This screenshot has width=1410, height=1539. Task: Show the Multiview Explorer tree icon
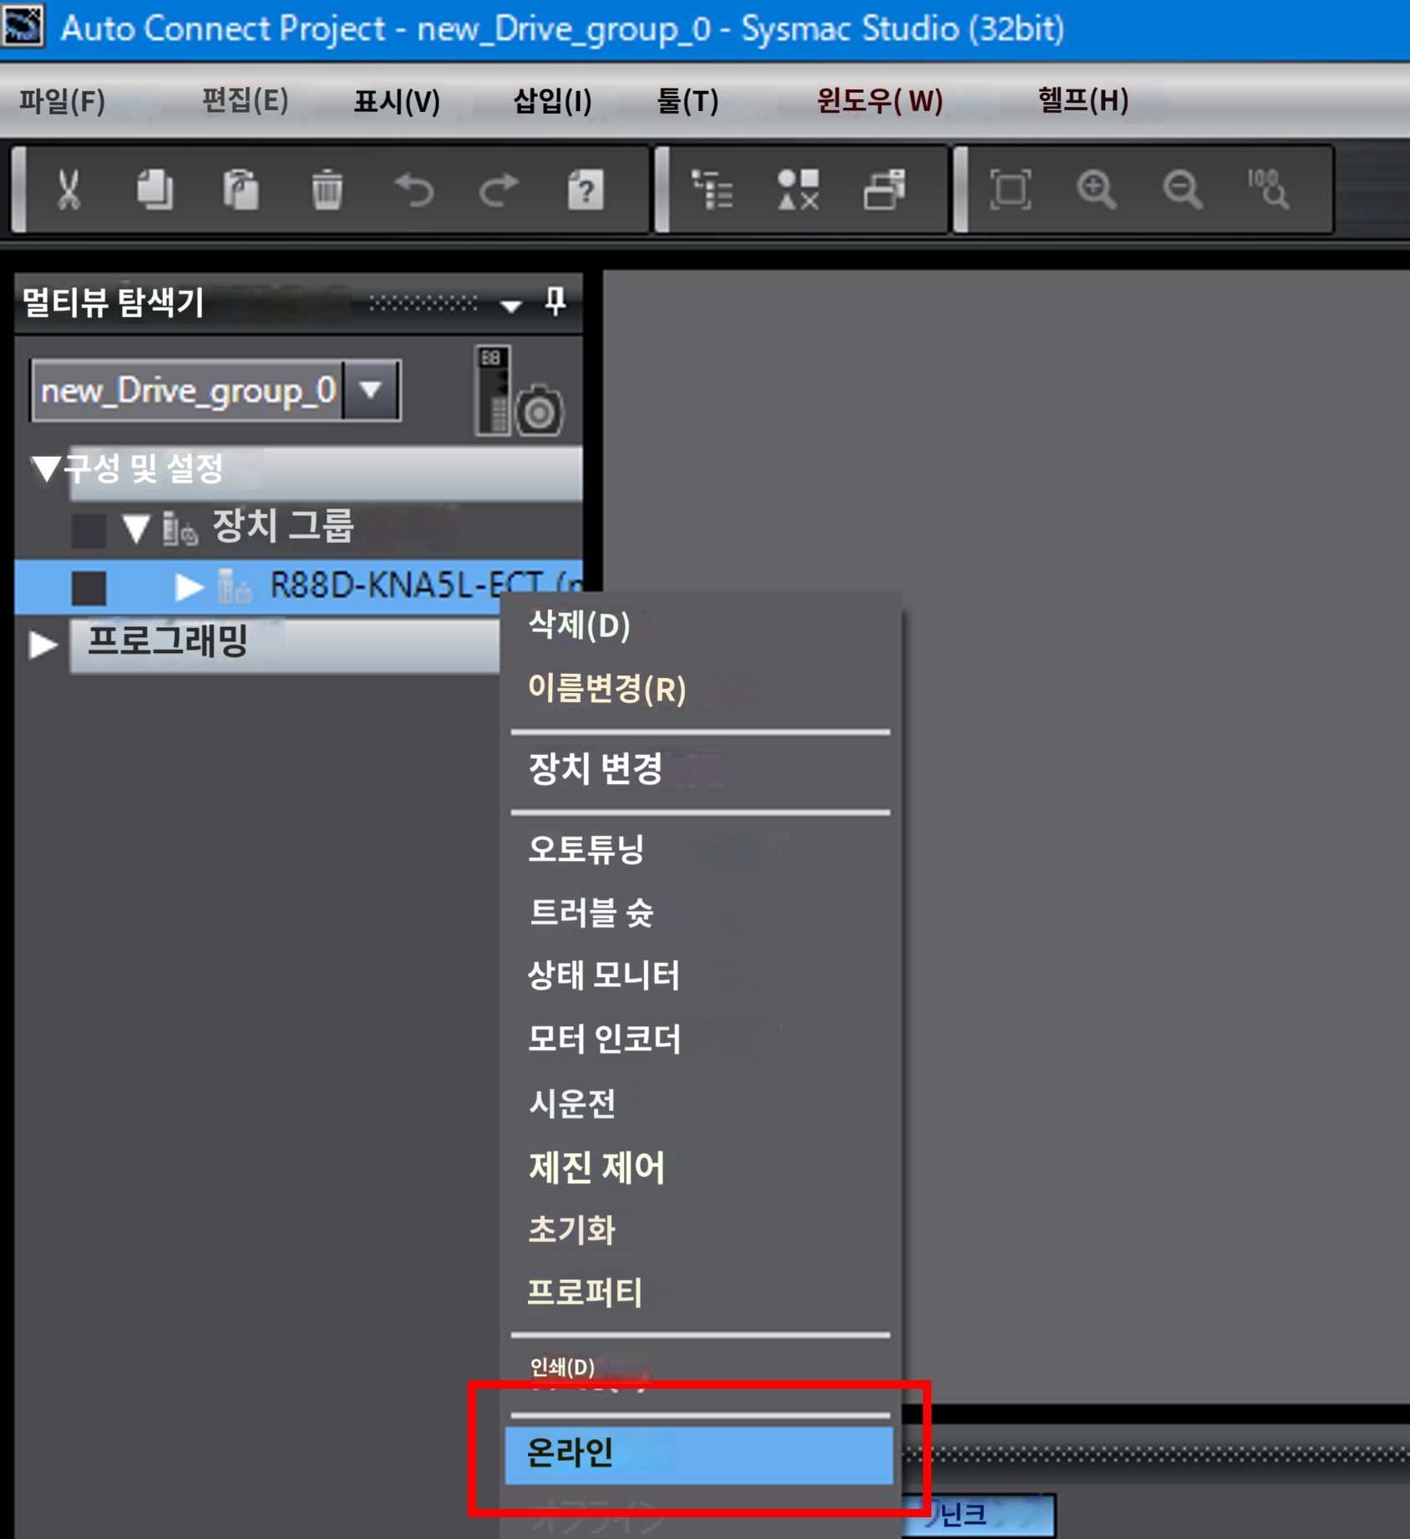click(x=713, y=190)
